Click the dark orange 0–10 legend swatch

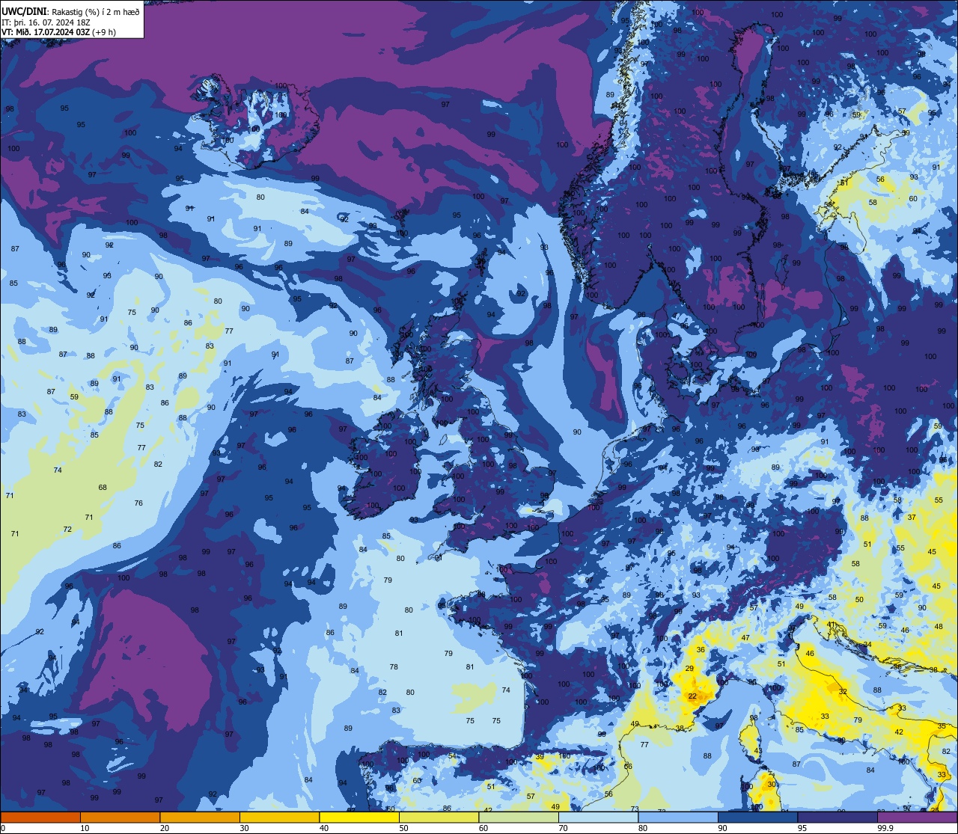coord(40,817)
